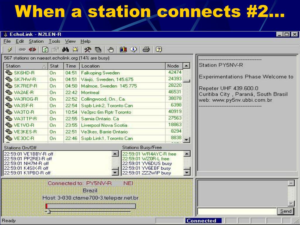Click the chat box scrollbar up arrow

tap(291, 183)
